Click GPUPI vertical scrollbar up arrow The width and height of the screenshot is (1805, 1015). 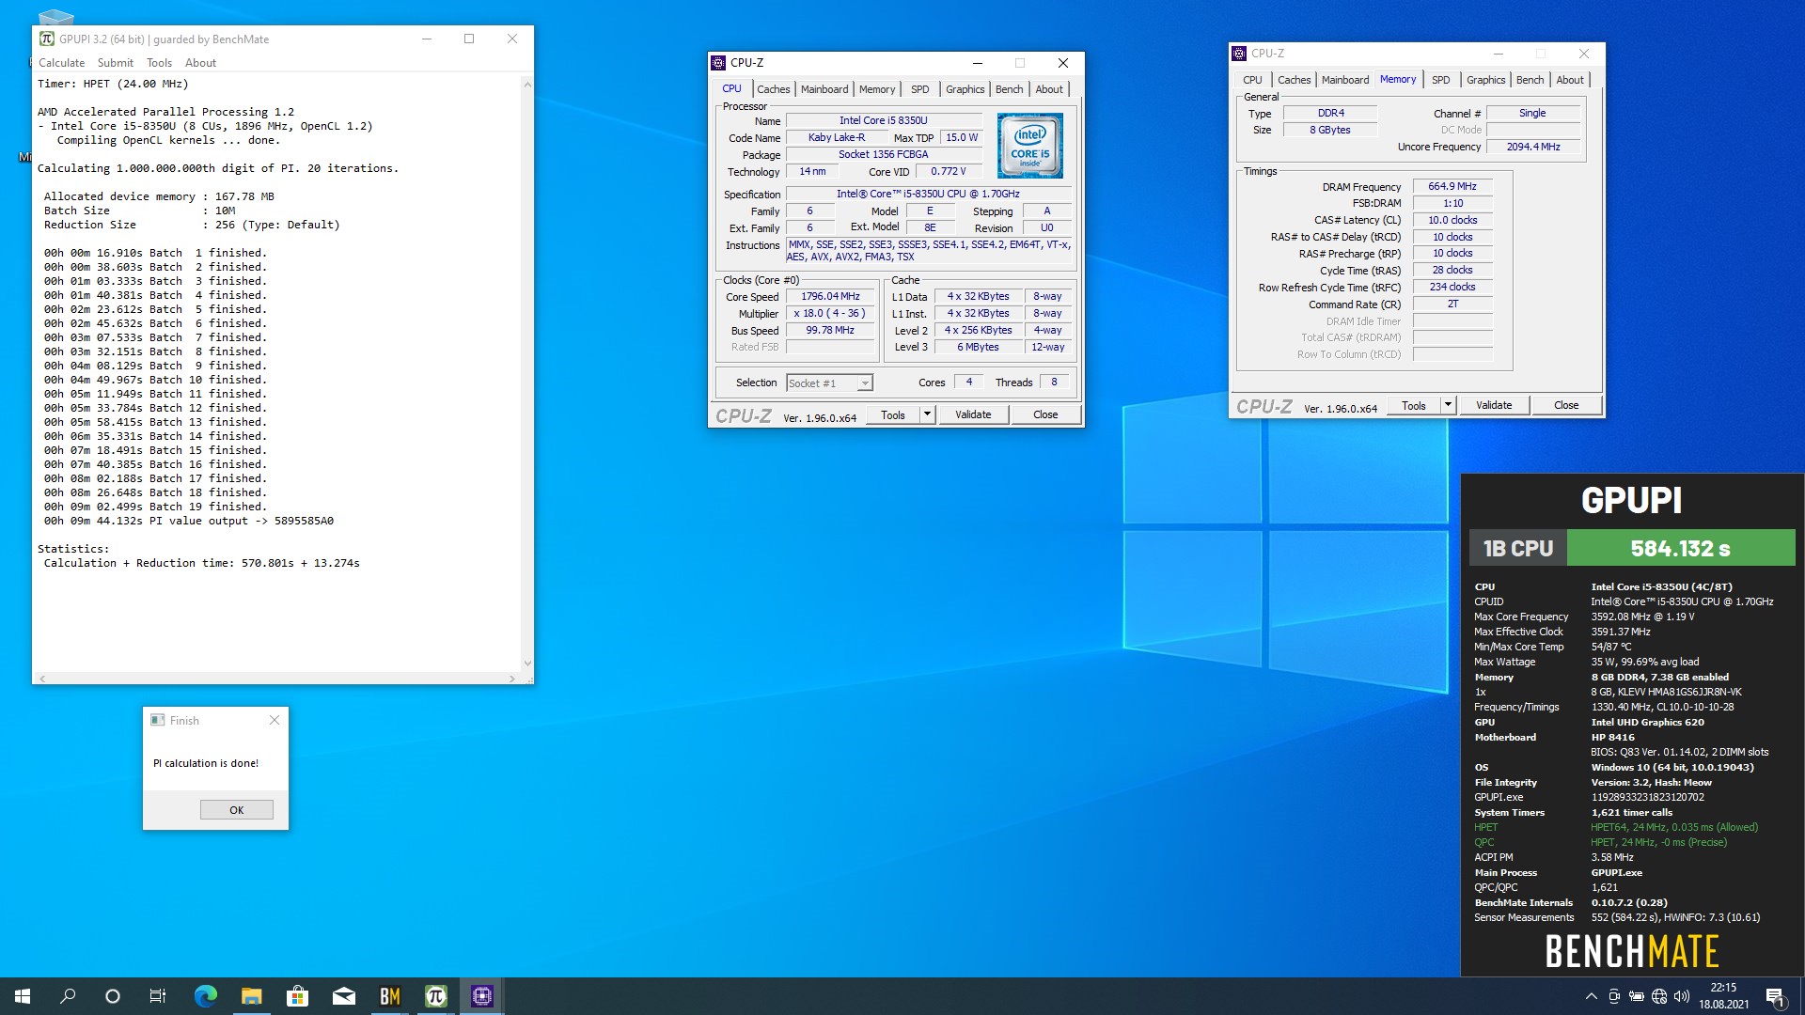coord(527,85)
